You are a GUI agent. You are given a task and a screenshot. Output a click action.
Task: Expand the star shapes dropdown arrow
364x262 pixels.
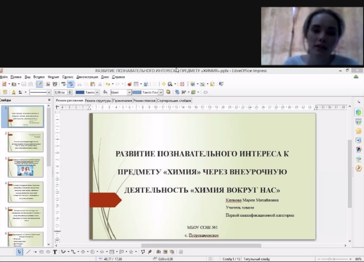(x=136, y=252)
